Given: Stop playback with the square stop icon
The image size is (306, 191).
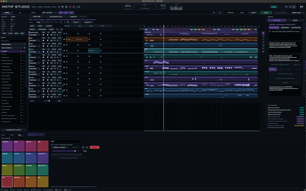Looking at the screenshot, I should pyautogui.click(x=66, y=7).
